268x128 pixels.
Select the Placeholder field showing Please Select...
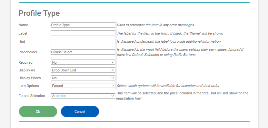click(x=83, y=52)
